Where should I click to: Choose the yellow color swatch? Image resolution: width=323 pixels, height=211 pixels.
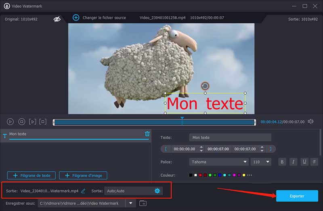point(244,175)
